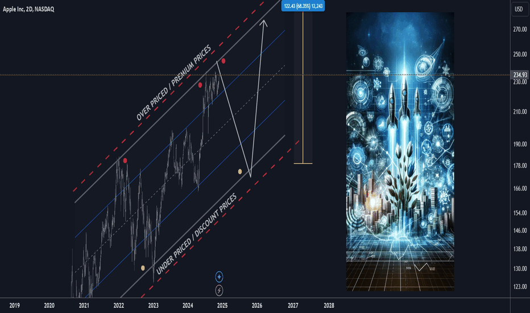
Task: Click the grey lightning bolt icon
Action: pyautogui.click(x=219, y=290)
